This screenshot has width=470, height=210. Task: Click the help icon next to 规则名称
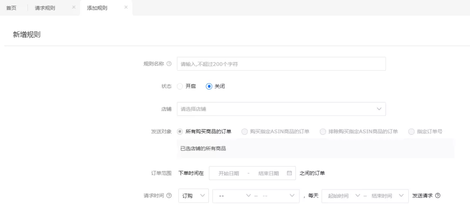point(169,64)
